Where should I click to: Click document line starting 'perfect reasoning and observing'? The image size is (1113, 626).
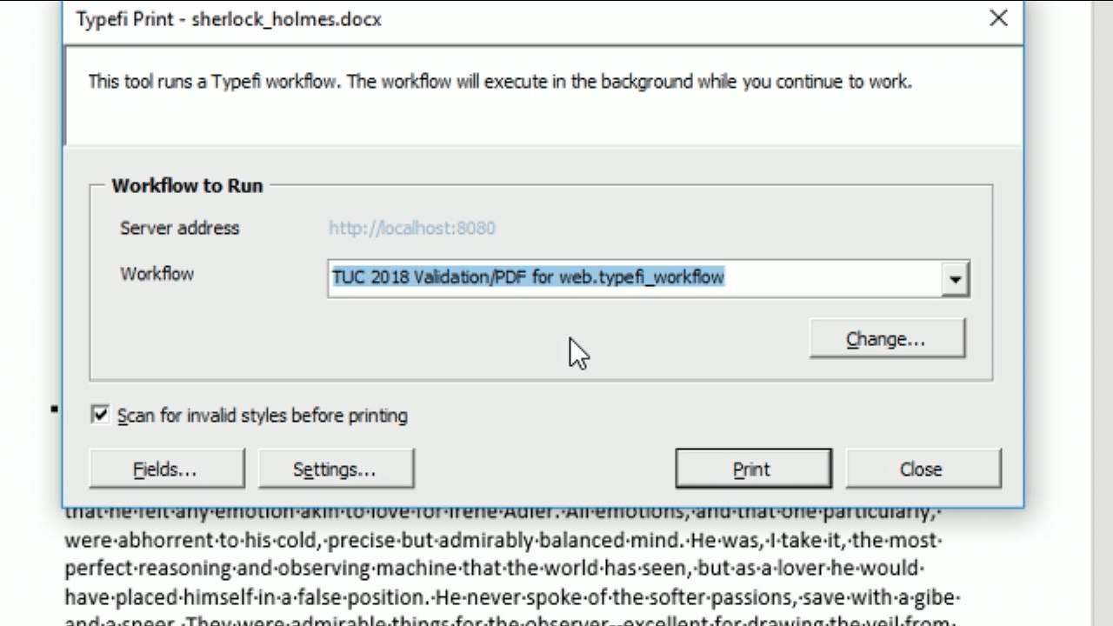point(496,569)
